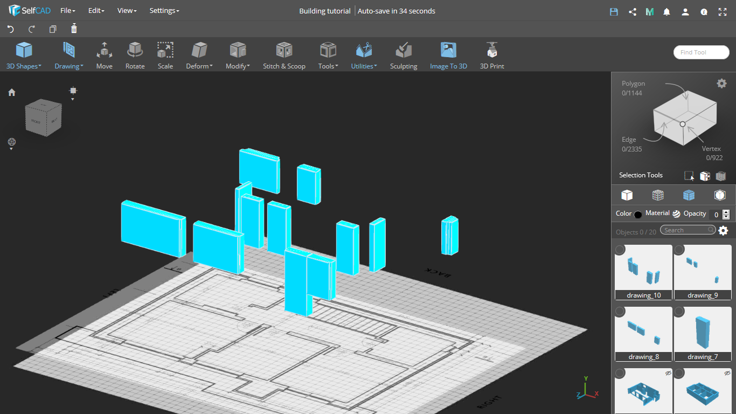The width and height of the screenshot is (736, 414).
Task: Open the Edit menu
Action: point(96,11)
